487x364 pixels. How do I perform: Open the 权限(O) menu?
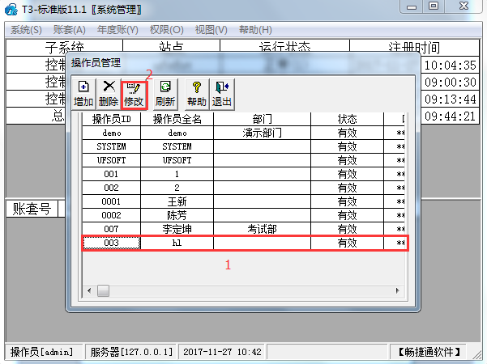pyautogui.click(x=166, y=30)
